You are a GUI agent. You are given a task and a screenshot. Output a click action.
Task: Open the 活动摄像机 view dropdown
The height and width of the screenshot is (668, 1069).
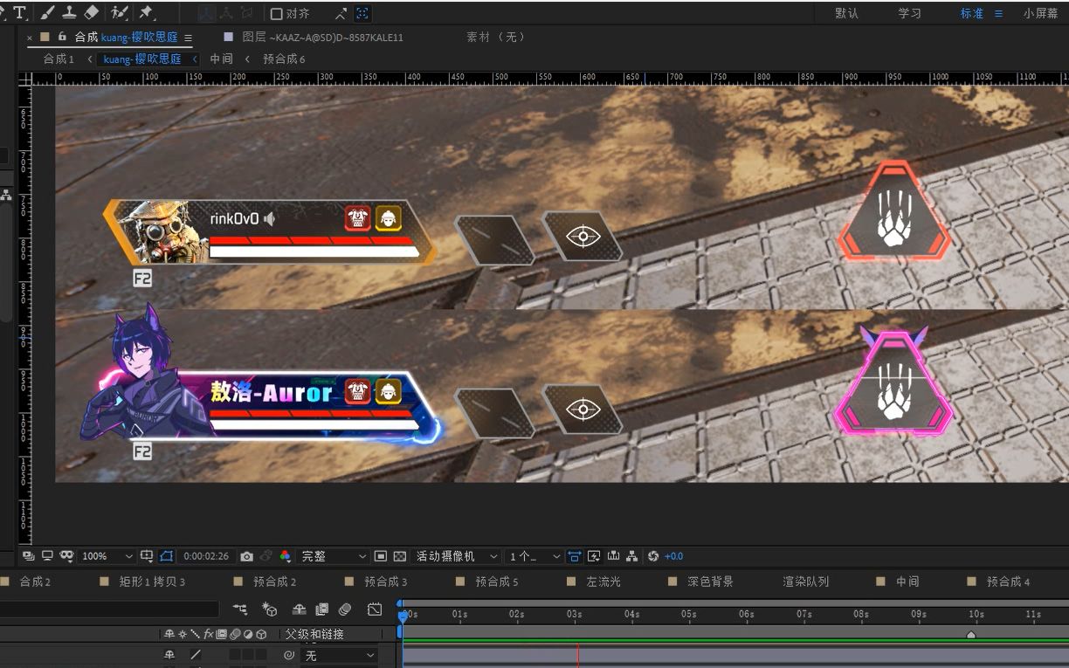tap(455, 556)
